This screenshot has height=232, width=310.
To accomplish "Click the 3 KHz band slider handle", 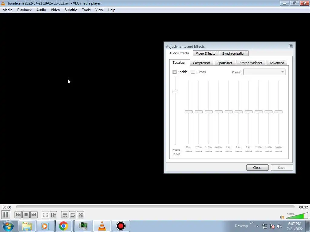I will (239, 112).
